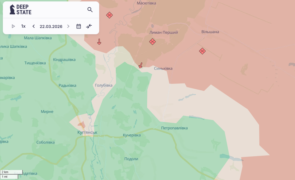Click the attack arrow near Синьківка
This screenshot has width=295, height=180.
click(140, 65)
